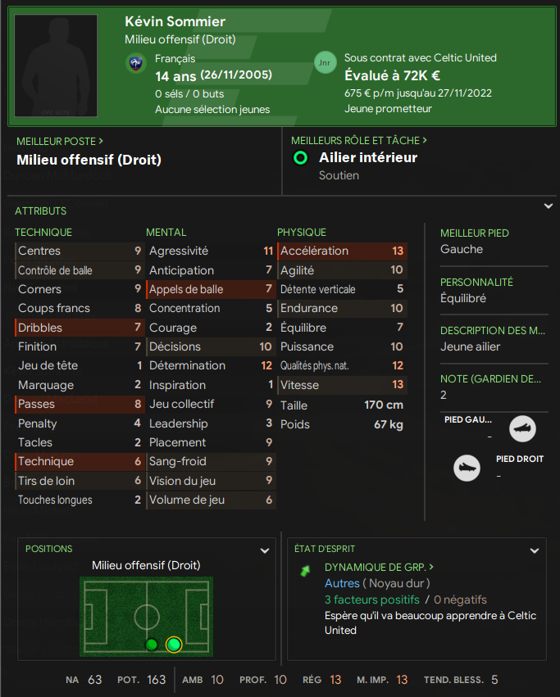
Task: Click the Ailier intérieur green circle icon
Action: 301,158
